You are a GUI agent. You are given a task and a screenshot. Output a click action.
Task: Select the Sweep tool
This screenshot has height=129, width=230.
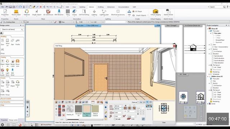click(74, 13)
